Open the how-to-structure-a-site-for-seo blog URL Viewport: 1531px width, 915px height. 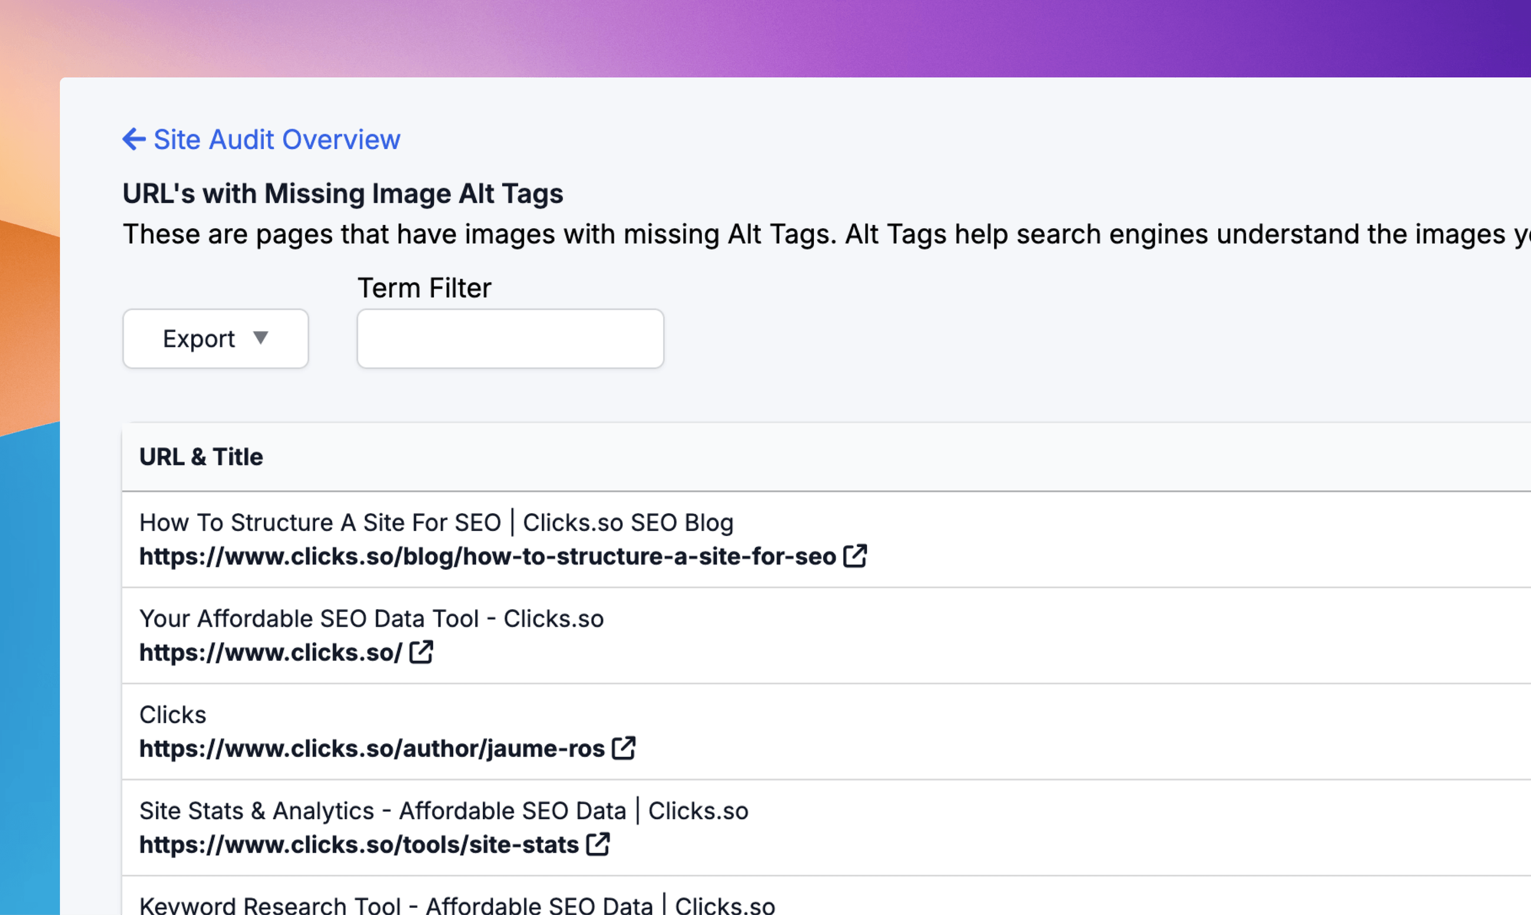coord(487,557)
